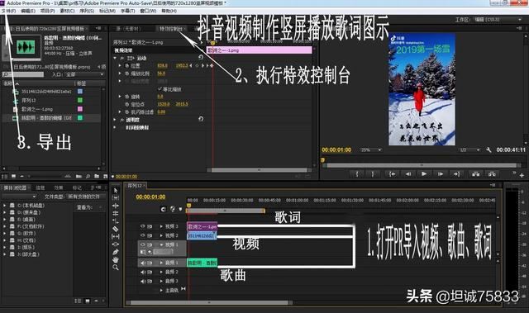
Task: Click the Lift button in program monitor
Action: tap(476, 174)
